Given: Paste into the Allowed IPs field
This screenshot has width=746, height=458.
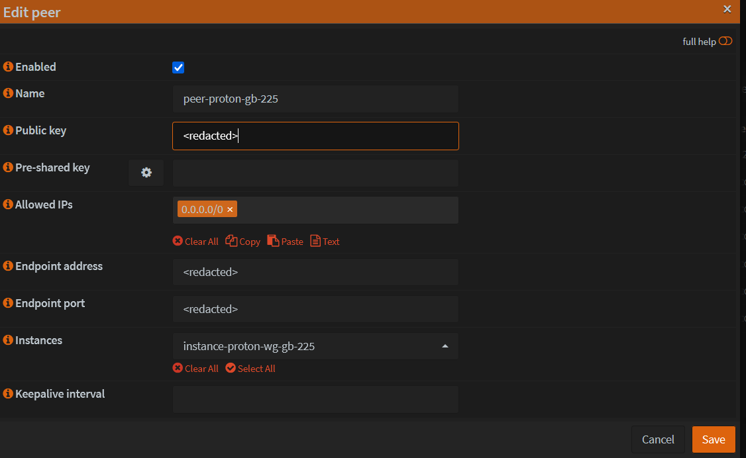Looking at the screenshot, I should point(285,241).
